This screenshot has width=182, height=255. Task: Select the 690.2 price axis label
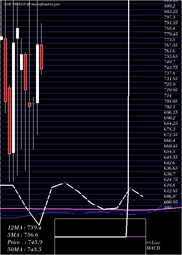(170, 118)
